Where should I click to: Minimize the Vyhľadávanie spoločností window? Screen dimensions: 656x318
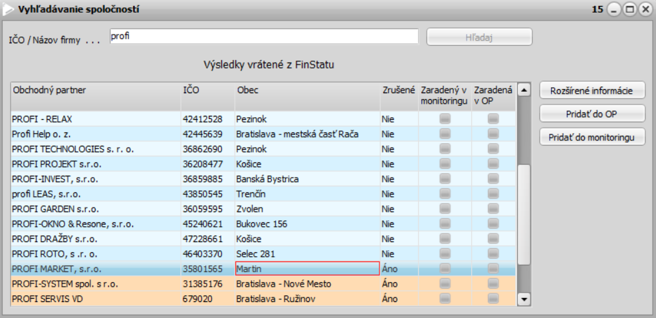[x=615, y=9]
